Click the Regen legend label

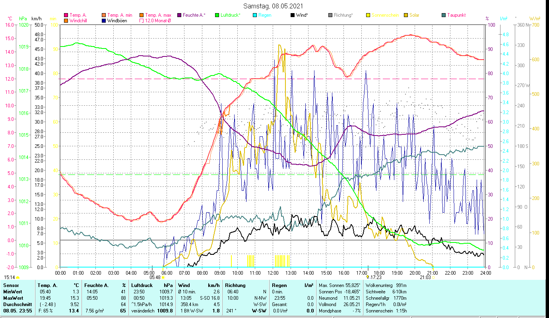(x=265, y=15)
